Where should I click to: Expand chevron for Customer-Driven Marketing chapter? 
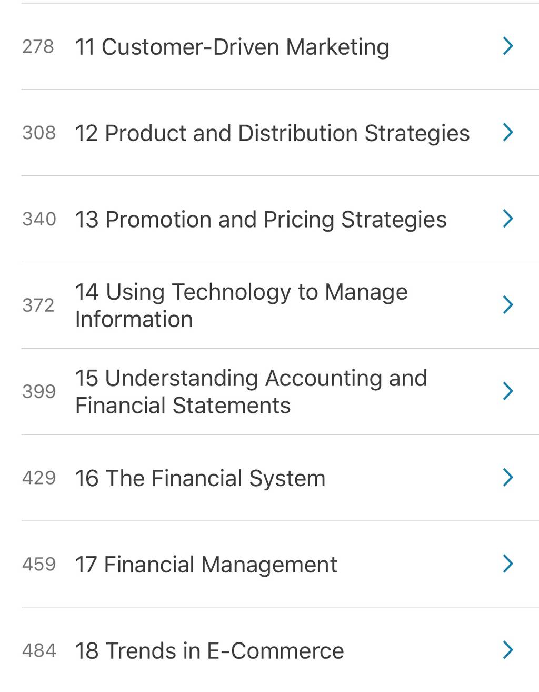pyautogui.click(x=508, y=46)
